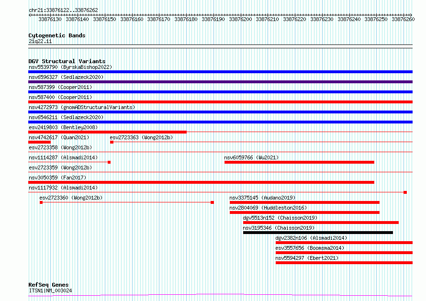426x301 pixels.
Task: Select the blue nsv587399 bar
Action: click(x=220, y=92)
